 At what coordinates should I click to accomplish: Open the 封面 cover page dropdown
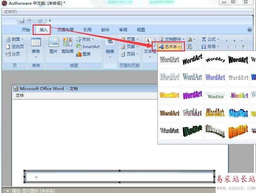click(x=15, y=39)
